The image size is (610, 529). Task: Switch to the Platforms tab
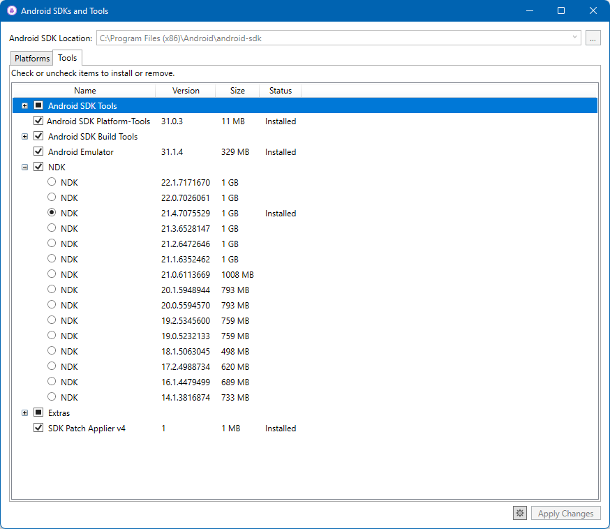32,59
